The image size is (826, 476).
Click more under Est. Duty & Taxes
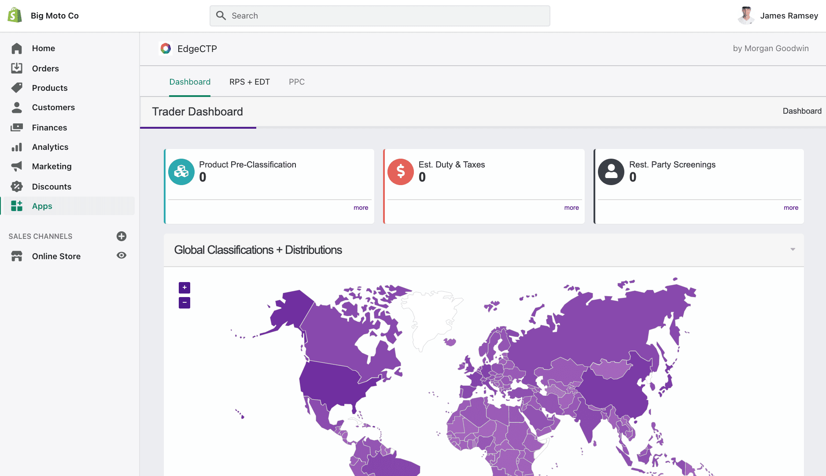572,208
